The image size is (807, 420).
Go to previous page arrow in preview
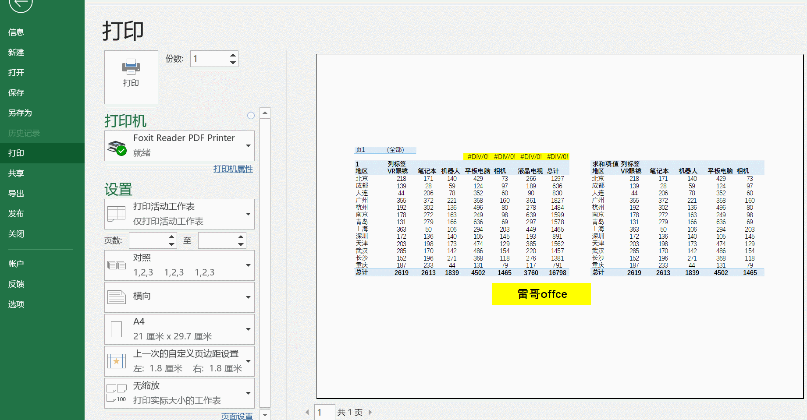[x=307, y=412]
